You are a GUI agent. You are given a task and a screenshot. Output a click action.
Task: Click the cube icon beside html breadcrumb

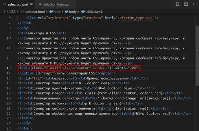point(51,12)
